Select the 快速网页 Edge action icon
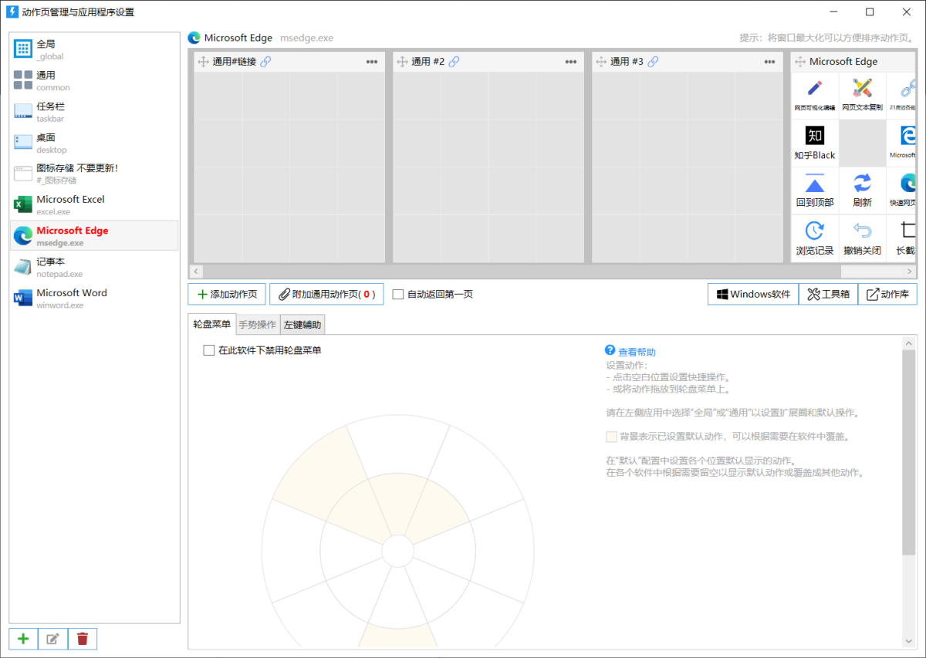The width and height of the screenshot is (926, 658). (x=902, y=191)
